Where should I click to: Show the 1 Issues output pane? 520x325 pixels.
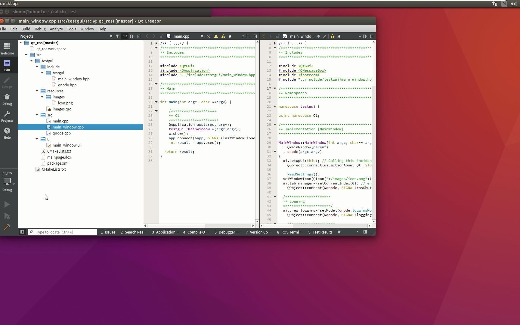pos(108,232)
